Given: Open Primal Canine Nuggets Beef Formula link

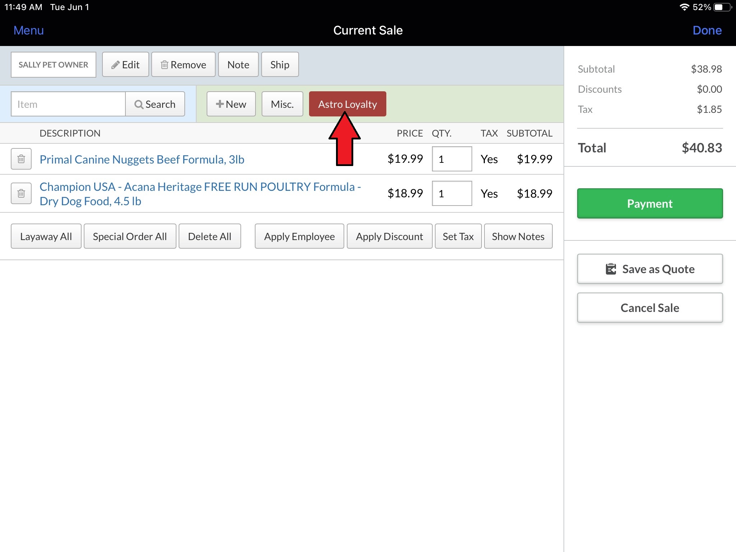Looking at the screenshot, I should click(x=142, y=159).
